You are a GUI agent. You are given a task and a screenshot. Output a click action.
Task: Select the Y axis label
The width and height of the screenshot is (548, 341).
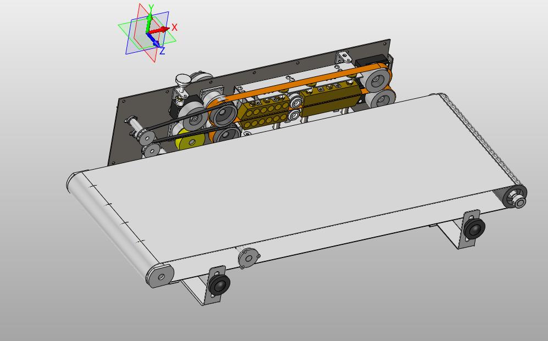[x=151, y=7]
